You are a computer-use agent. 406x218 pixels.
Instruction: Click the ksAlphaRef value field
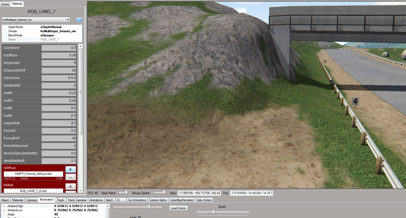coord(59,85)
